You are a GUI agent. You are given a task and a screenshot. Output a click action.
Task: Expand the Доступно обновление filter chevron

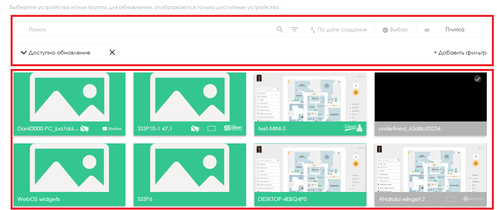pos(24,52)
